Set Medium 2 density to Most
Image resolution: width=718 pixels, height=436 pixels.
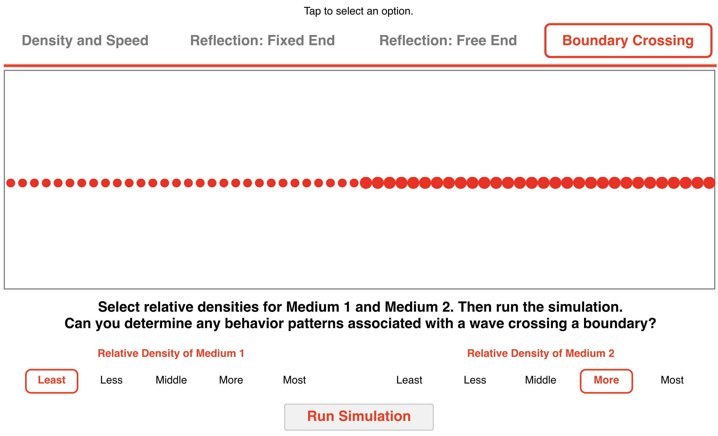(672, 380)
